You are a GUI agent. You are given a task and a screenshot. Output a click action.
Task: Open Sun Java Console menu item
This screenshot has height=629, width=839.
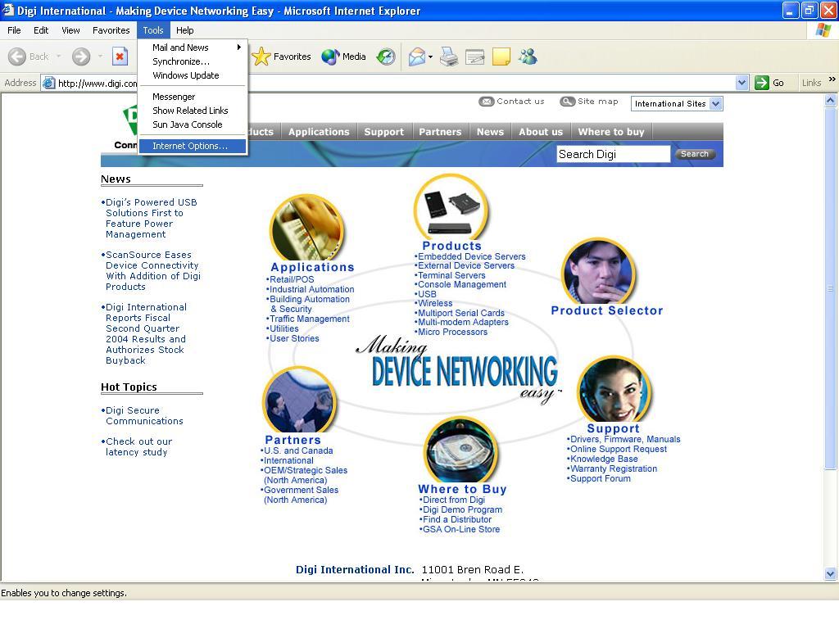(188, 124)
